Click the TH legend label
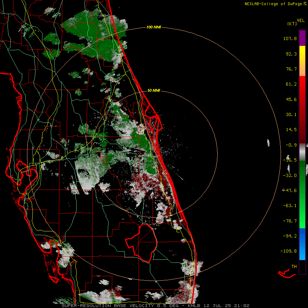The height and width of the screenshot is (308, 308). pos(294,267)
